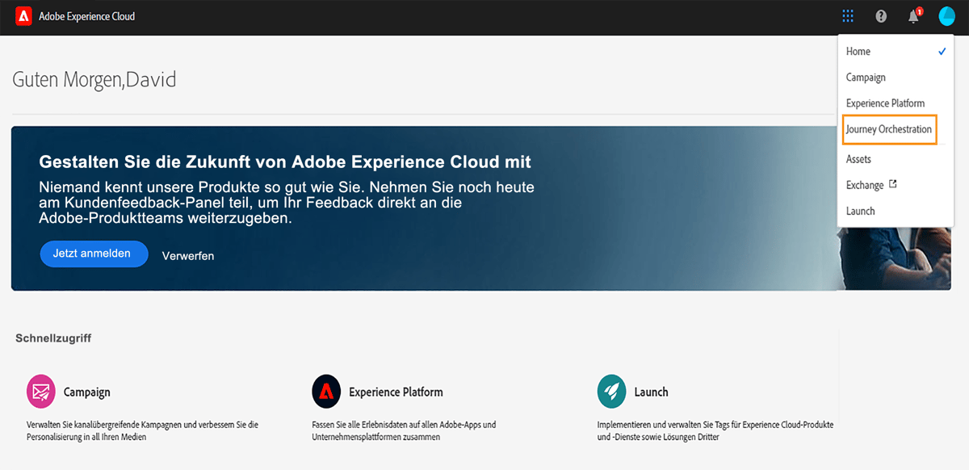The width and height of the screenshot is (969, 470).
Task: Open the Campaign quick access title
Action: pyautogui.click(x=87, y=392)
